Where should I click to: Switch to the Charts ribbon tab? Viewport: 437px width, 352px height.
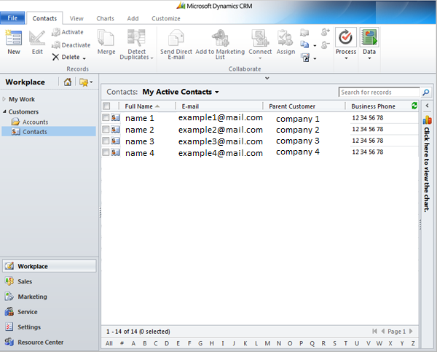point(105,18)
